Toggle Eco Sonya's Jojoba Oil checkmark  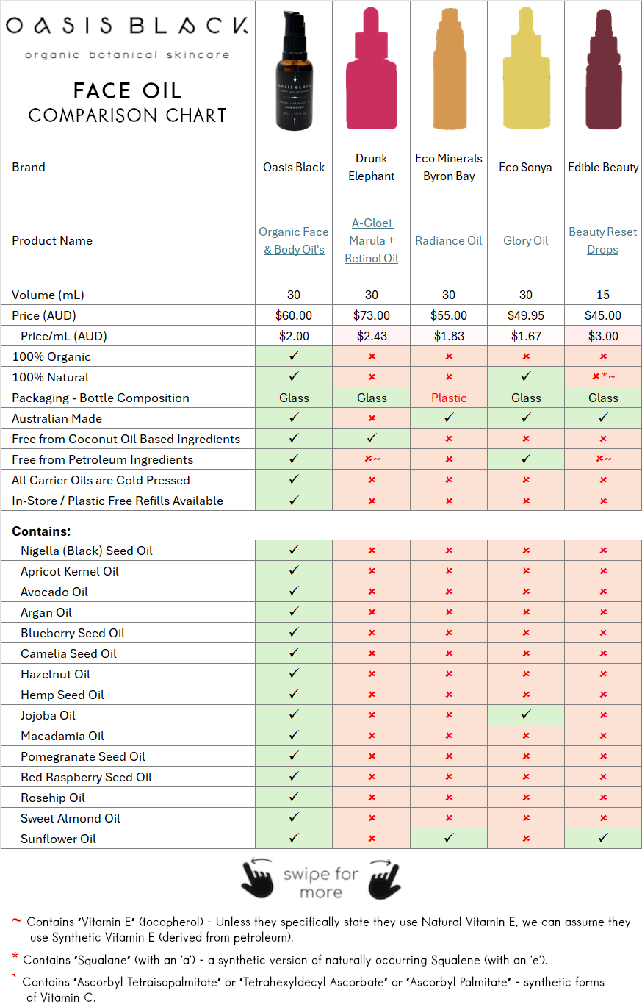tap(526, 714)
